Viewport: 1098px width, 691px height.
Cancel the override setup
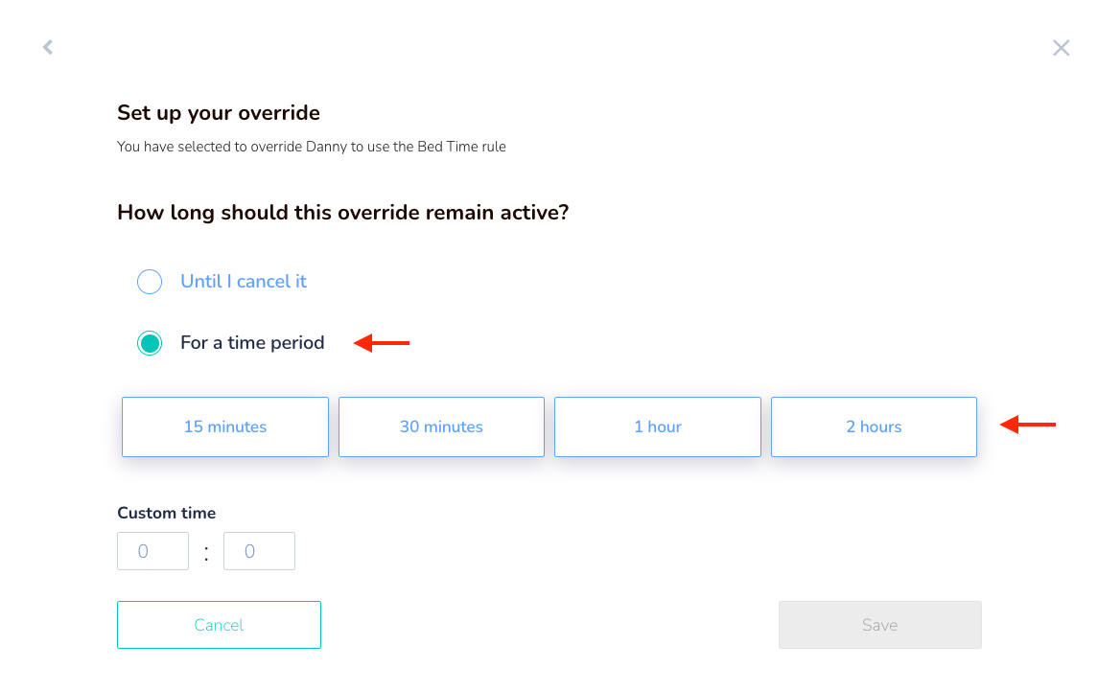[220, 625]
